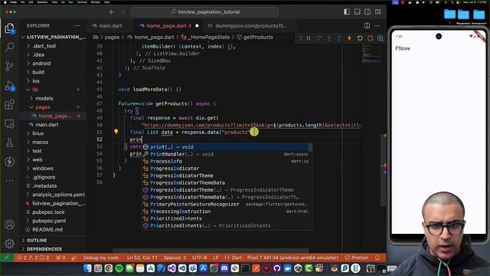Click the debug Step Into button
This screenshot has width=490, height=276.
[x=328, y=38]
